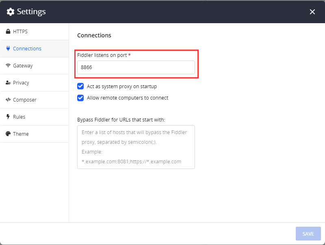Disable Act as system proxy on startup
The width and height of the screenshot is (325, 245).
80,86
